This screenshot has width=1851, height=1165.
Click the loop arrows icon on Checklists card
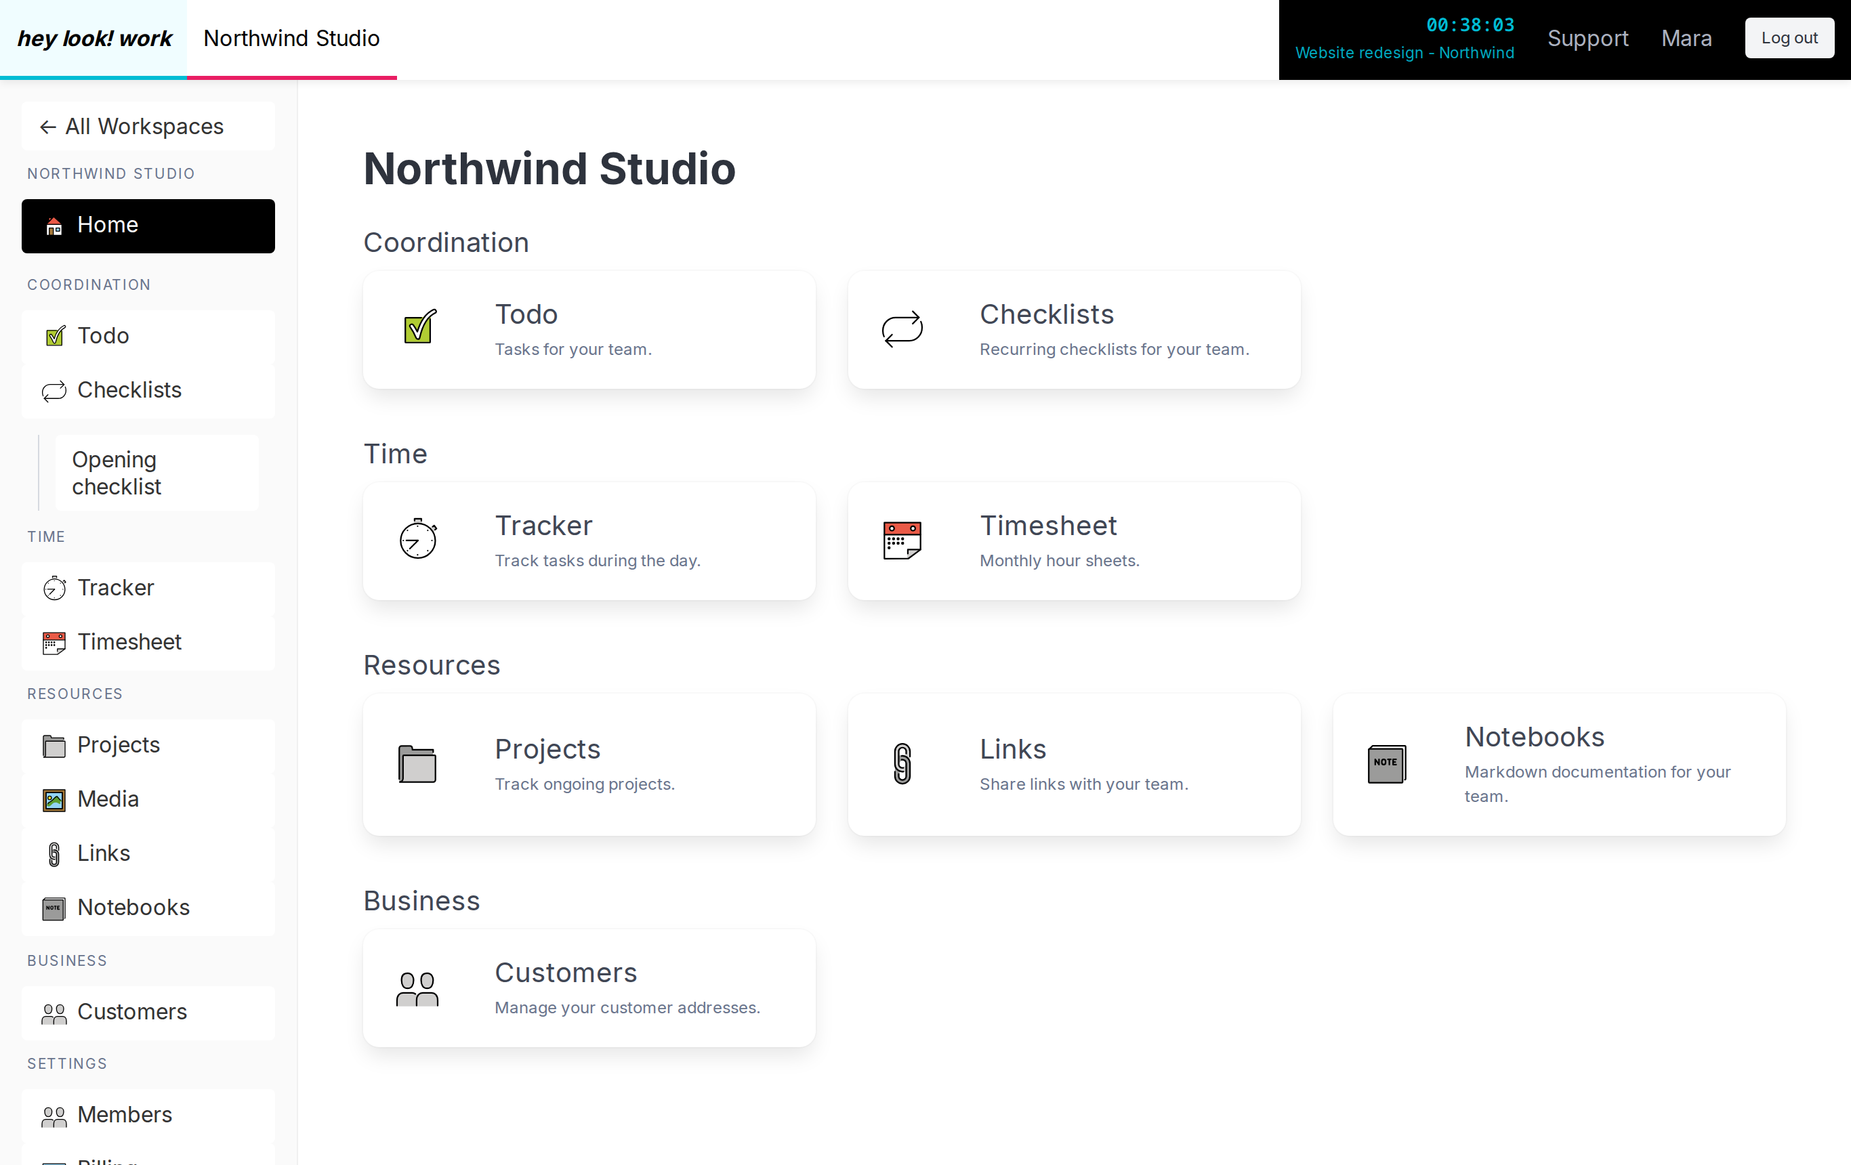point(902,329)
